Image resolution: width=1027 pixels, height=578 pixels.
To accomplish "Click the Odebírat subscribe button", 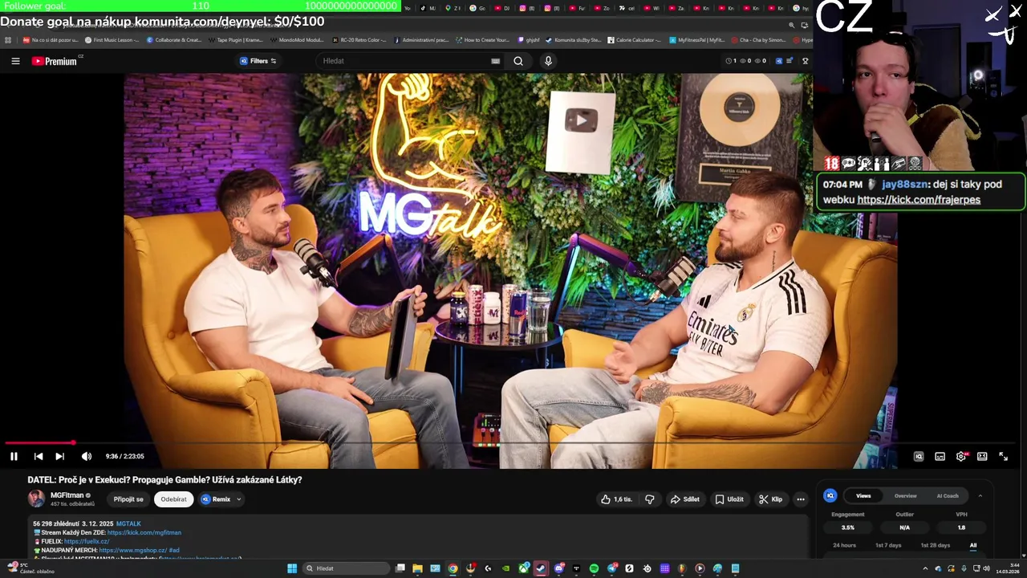I will click(x=173, y=499).
